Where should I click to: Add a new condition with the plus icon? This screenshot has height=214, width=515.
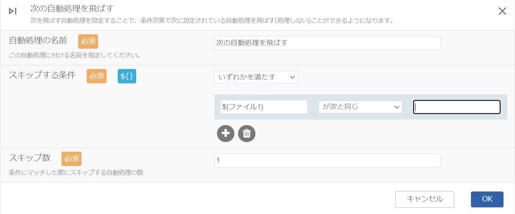pyautogui.click(x=226, y=134)
